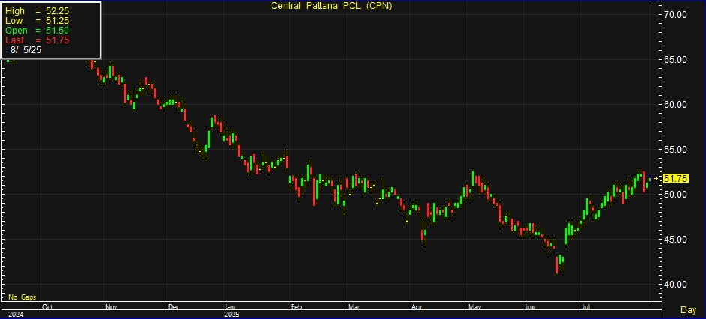The height and width of the screenshot is (319, 706).
Task: Click the Low = 51.25 readout
Action: click(37, 21)
